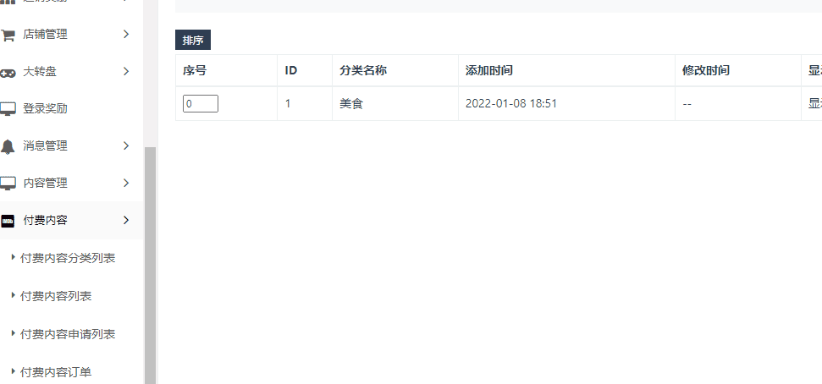The width and height of the screenshot is (822, 384).
Task: Expand the 内容管理 chevron arrow
Action: (x=126, y=183)
